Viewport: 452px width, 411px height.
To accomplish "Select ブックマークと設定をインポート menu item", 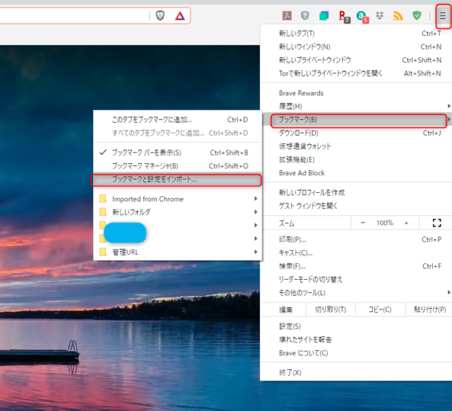I will coord(155,179).
